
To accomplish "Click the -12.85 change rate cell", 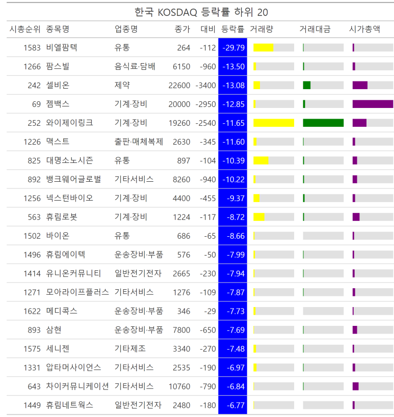I will [232, 104].
